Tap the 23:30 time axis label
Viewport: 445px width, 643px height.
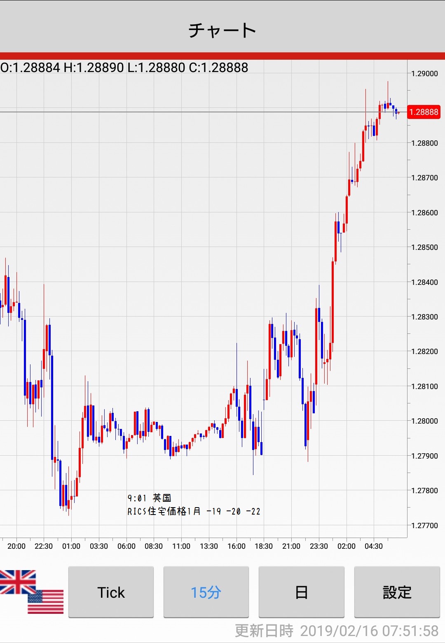(x=319, y=546)
